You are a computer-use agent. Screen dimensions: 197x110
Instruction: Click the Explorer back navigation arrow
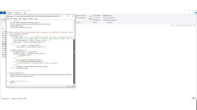(2, 25)
